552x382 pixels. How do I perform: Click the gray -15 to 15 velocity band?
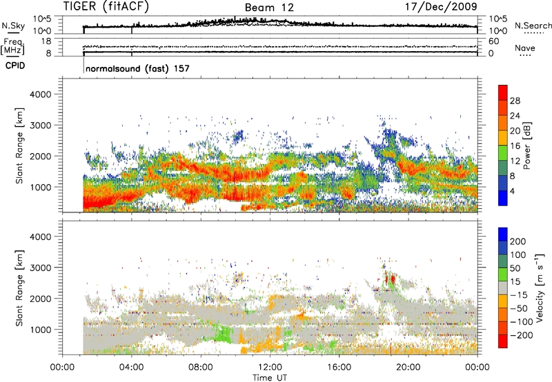(x=503, y=288)
